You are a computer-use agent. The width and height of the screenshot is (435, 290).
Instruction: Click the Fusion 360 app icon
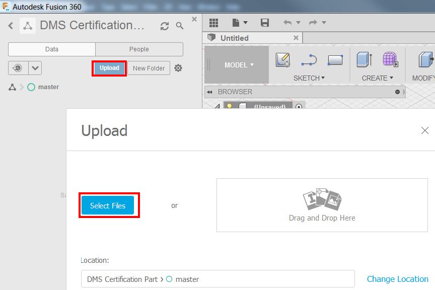click(x=5, y=6)
